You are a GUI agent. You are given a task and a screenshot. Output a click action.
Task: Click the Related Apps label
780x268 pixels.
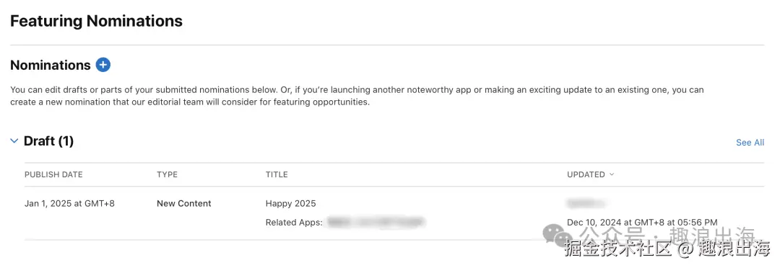(x=294, y=223)
